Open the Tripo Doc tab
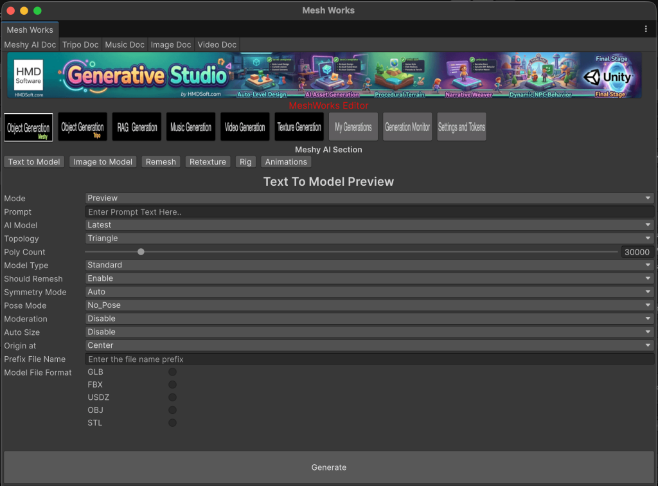 [x=80, y=44]
